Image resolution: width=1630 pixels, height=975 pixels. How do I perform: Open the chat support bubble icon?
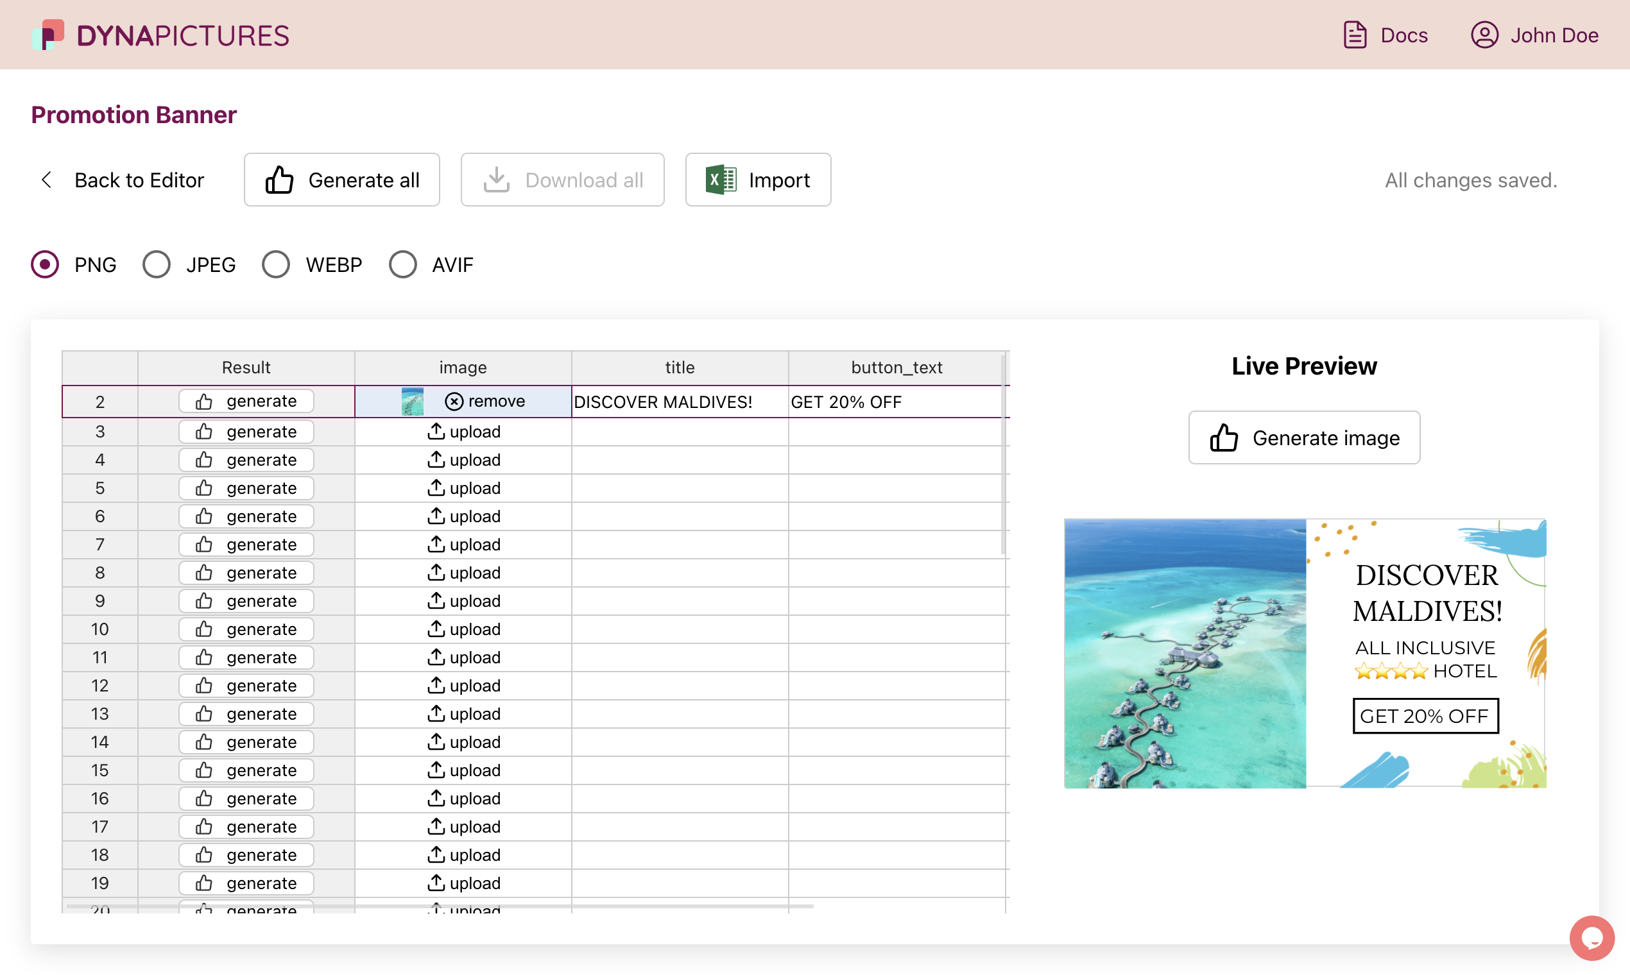1591,938
